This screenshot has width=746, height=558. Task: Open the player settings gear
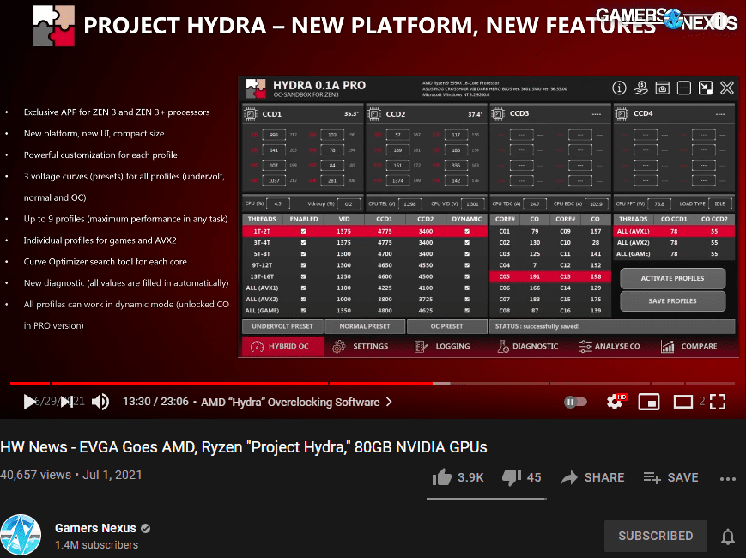[615, 402]
